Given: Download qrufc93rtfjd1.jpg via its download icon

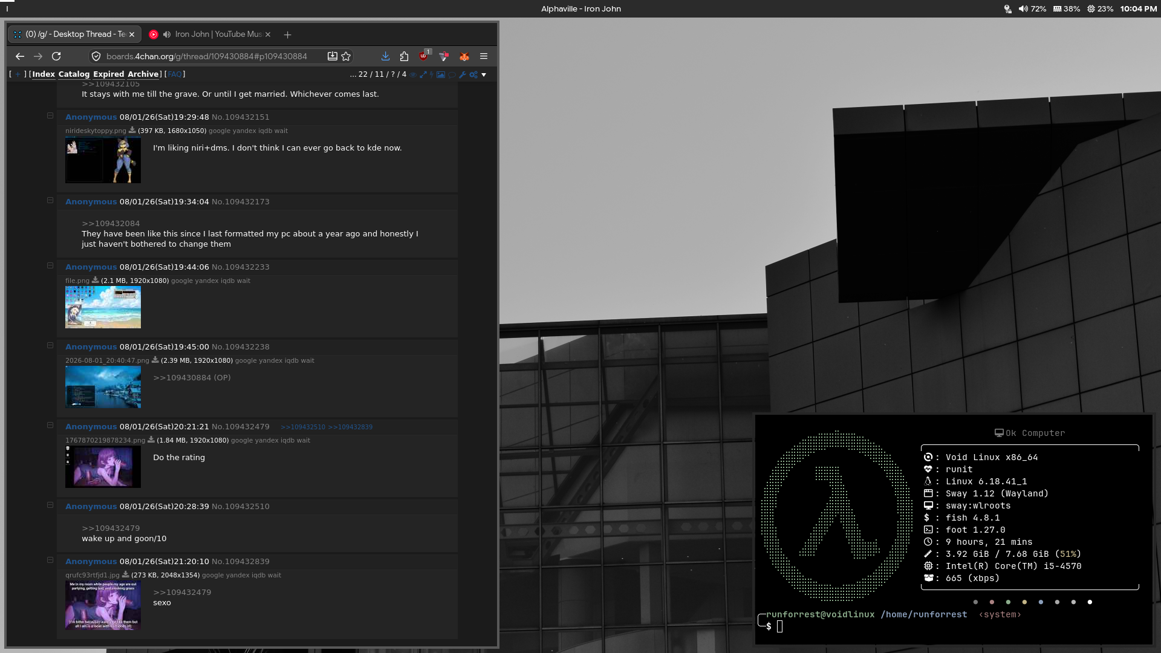Looking at the screenshot, I should [125, 574].
